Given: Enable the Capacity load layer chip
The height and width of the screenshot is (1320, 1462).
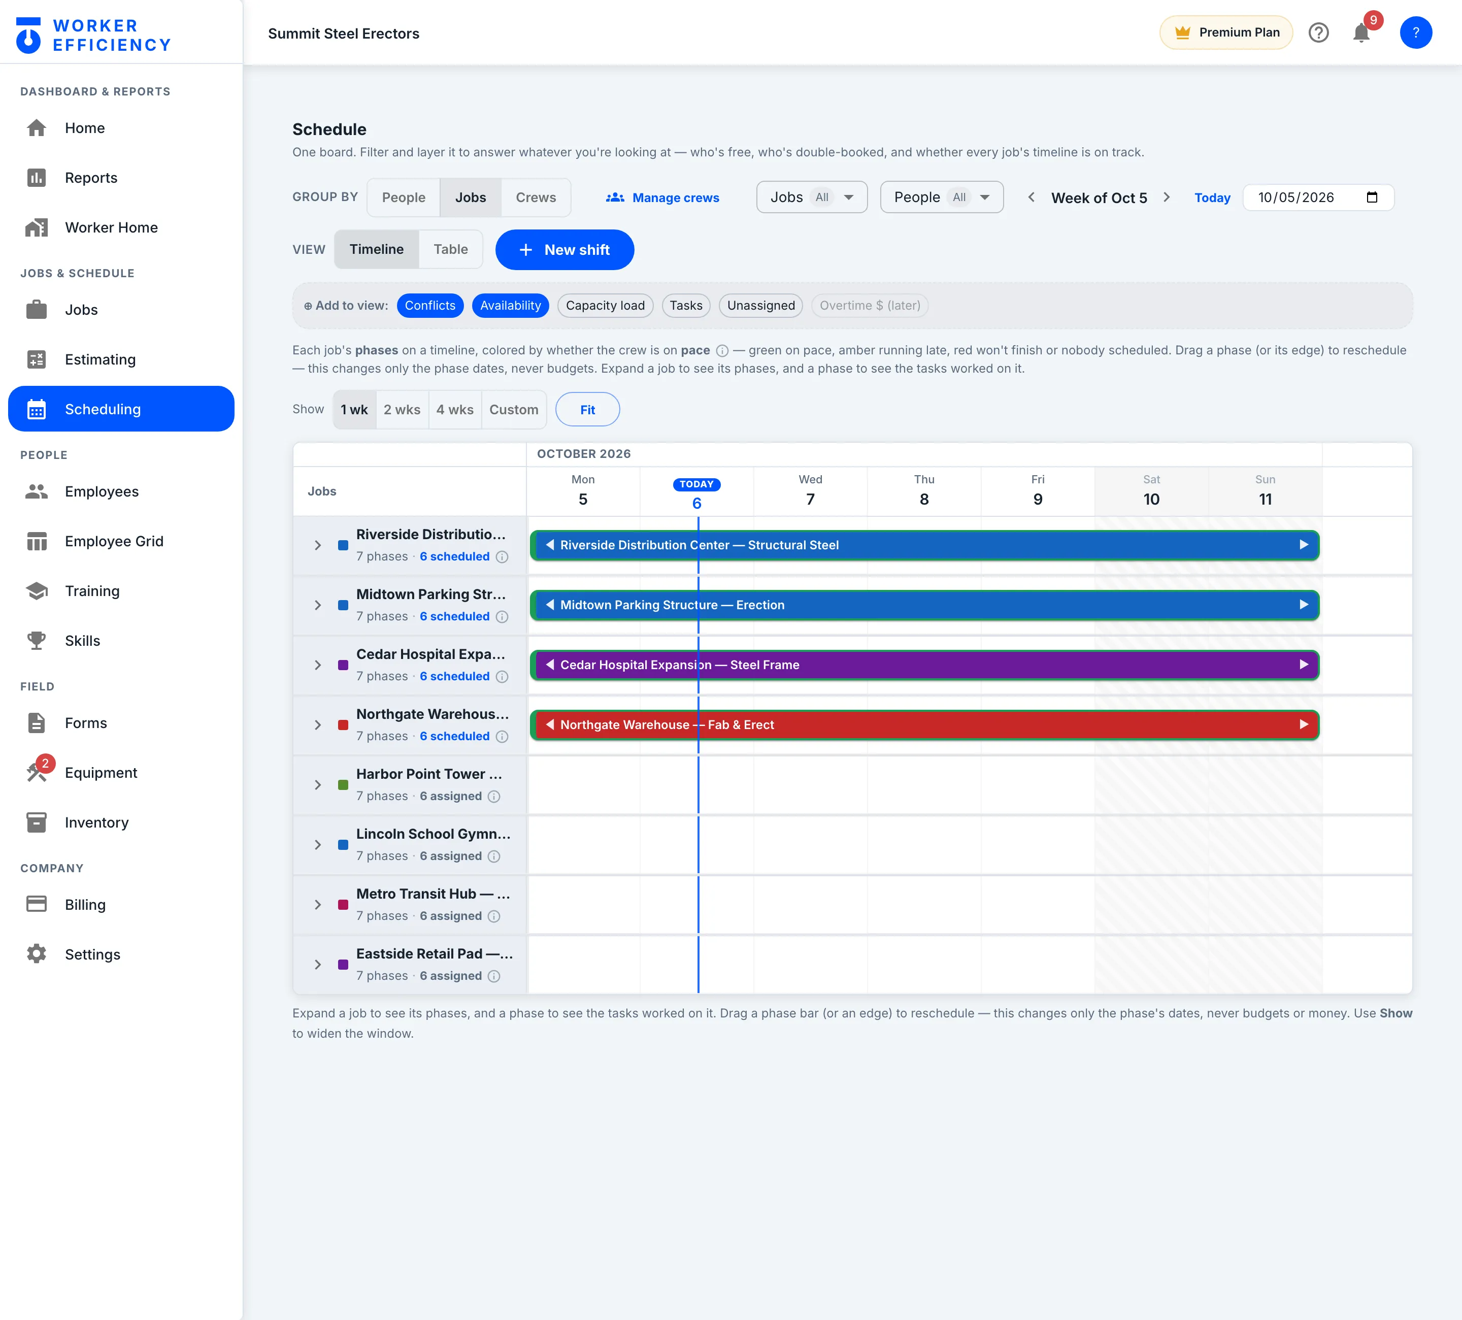Looking at the screenshot, I should click(x=605, y=305).
